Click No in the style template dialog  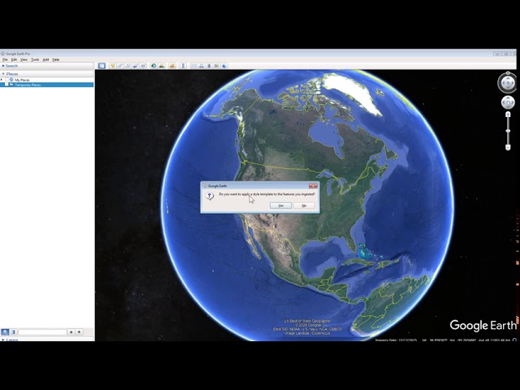[304, 206]
